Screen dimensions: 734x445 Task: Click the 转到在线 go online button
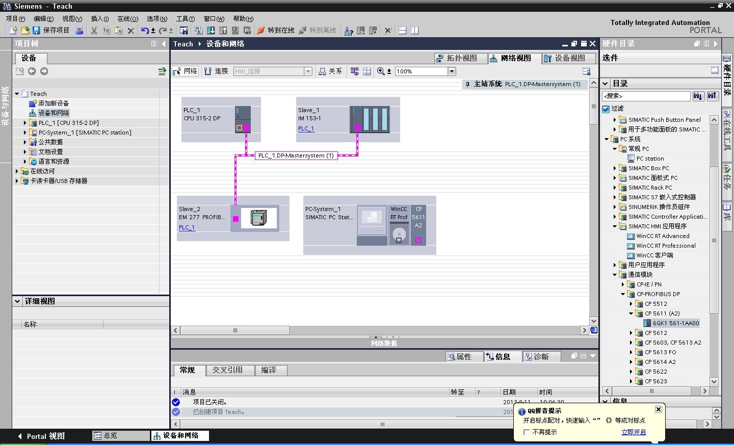click(x=276, y=31)
